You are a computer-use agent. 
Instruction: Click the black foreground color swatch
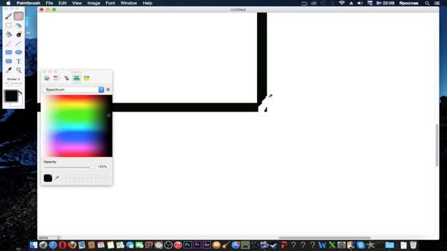pyautogui.click(x=11, y=96)
